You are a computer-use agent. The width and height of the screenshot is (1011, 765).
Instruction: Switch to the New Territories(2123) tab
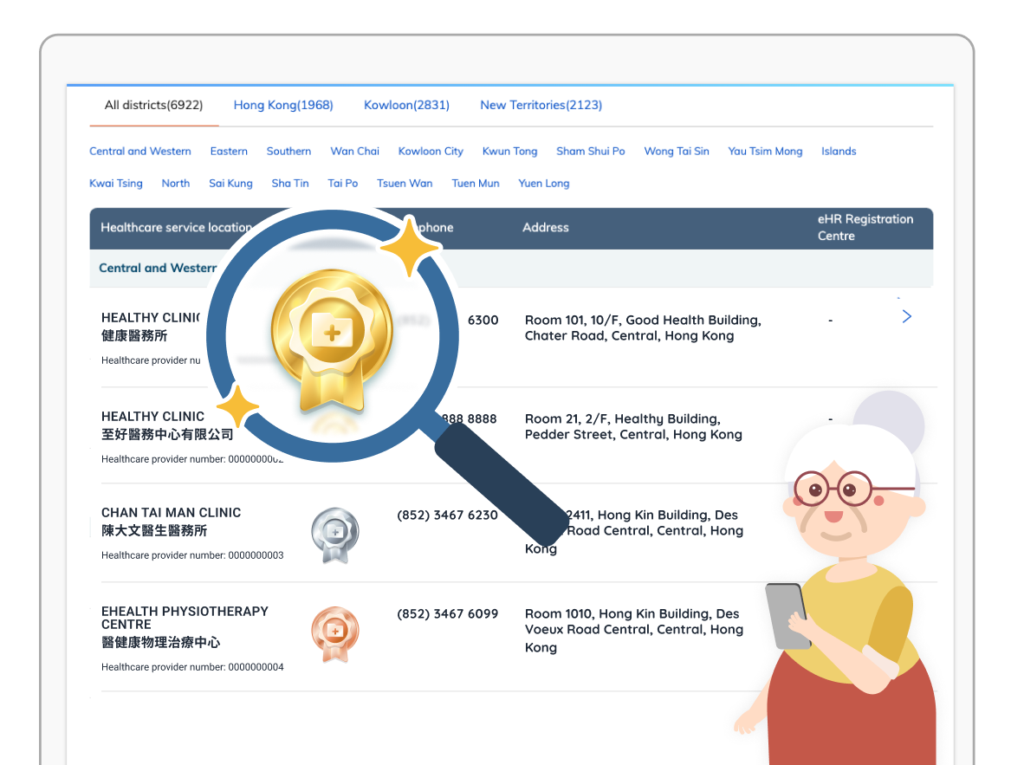[541, 105]
